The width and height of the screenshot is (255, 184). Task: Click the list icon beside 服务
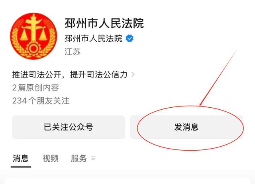click(93, 158)
